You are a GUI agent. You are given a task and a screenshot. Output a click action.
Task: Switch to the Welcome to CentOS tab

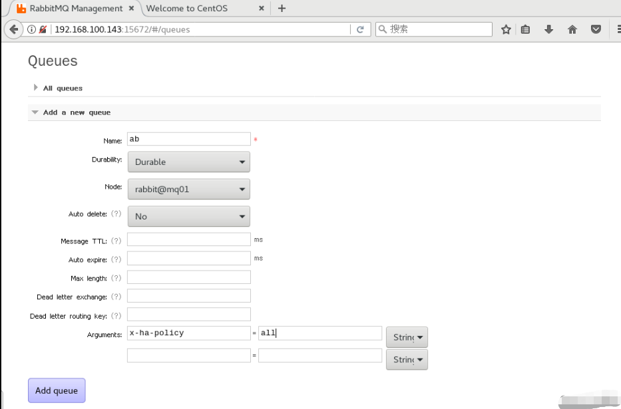click(x=186, y=8)
